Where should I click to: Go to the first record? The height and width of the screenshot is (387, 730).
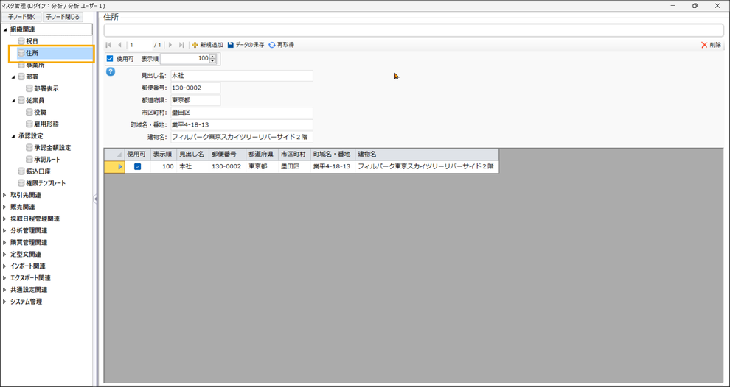tap(108, 45)
